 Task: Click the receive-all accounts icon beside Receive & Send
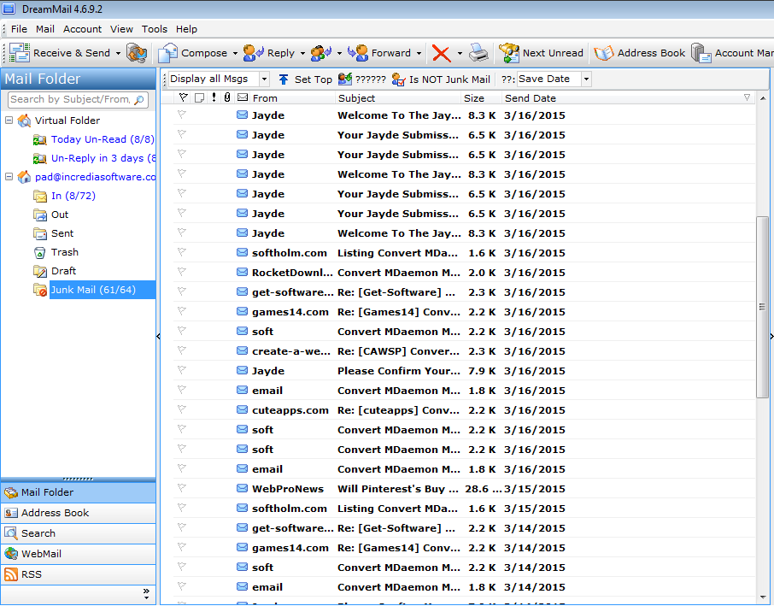(x=137, y=53)
